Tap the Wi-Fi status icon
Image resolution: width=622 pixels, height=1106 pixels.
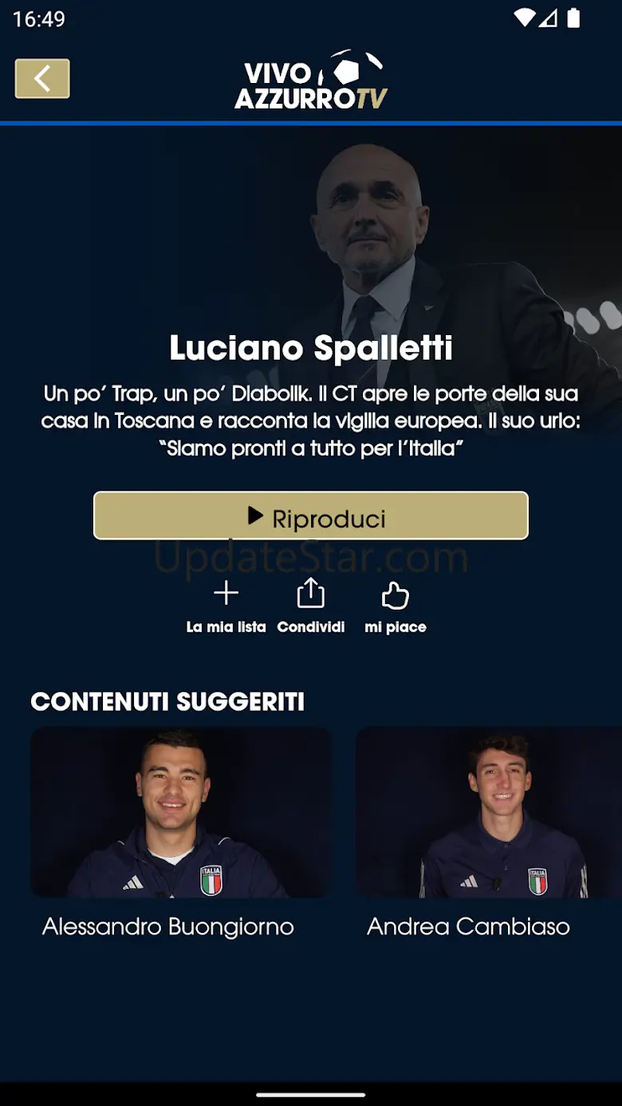point(524,18)
